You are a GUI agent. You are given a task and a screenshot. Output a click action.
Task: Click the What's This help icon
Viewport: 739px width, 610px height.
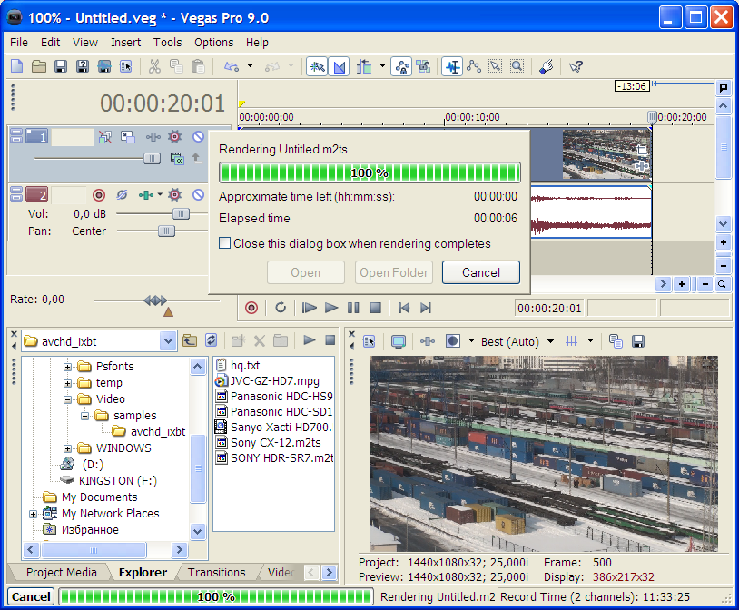pyautogui.click(x=576, y=66)
